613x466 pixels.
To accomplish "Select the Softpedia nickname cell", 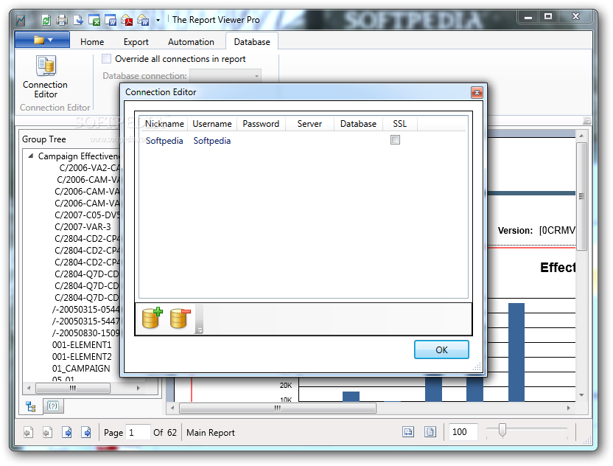I will [164, 141].
